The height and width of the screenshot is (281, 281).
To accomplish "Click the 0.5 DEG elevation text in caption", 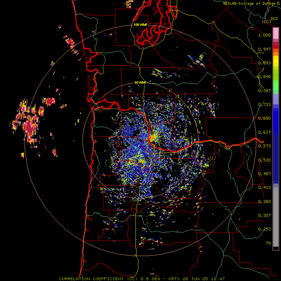I will tap(151, 279).
